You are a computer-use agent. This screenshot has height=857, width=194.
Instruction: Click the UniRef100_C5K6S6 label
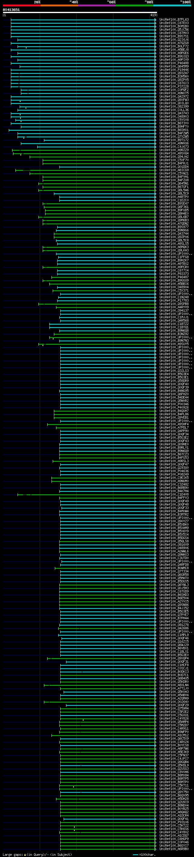(x=174, y=829)
